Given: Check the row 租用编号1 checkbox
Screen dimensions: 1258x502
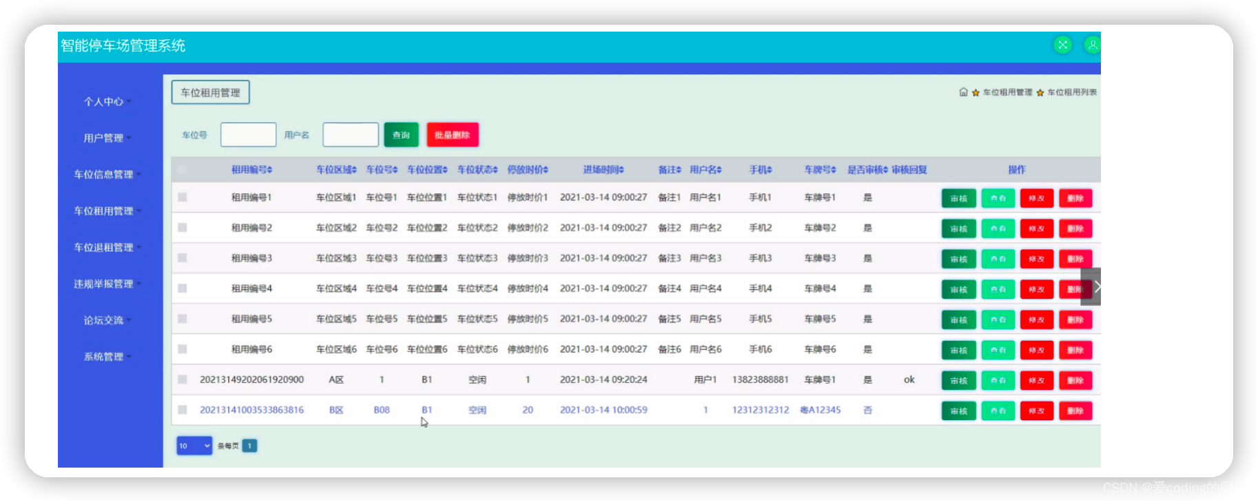Looking at the screenshot, I should tap(183, 197).
